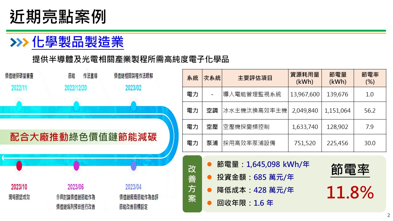
Task: Select the purple dot above 2023/04
Action: click(x=133, y=166)
